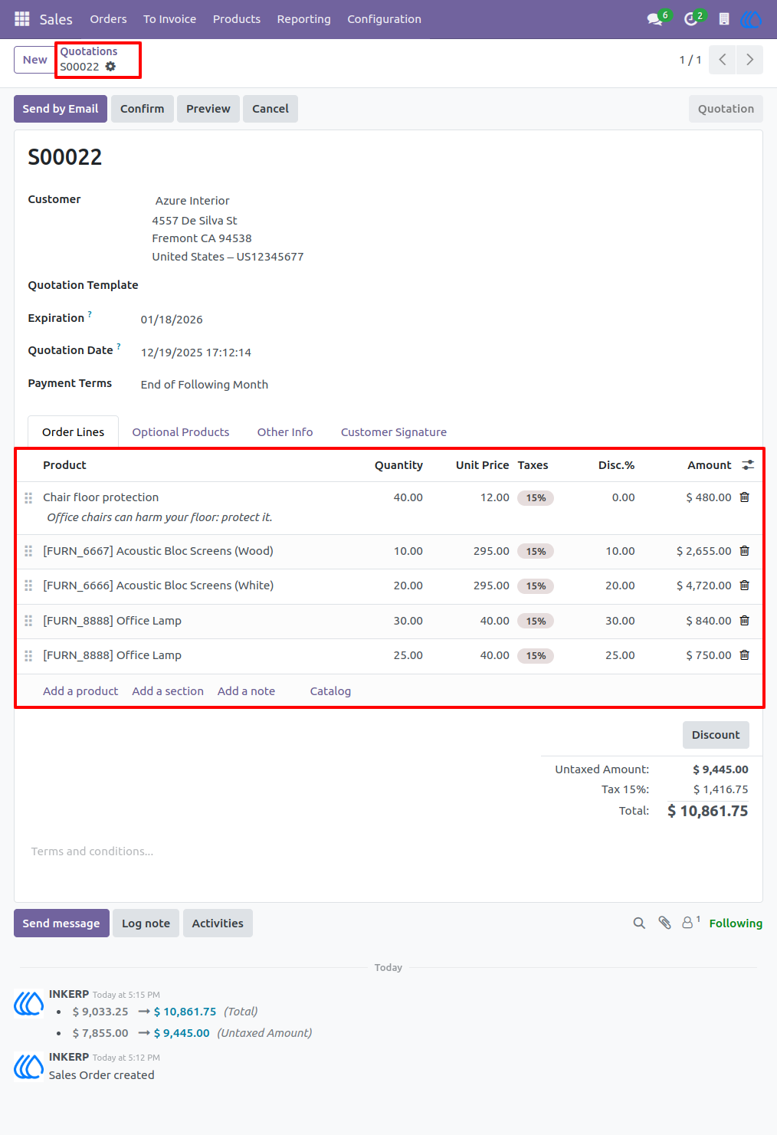This screenshot has height=1135, width=777.
Task: Open the optional columns adjust icon
Action: [x=748, y=465]
